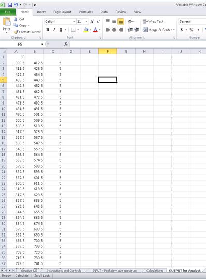The height and width of the screenshot is (279, 206).
Task: Open the Calculations sheet tab
Action: coord(154,270)
